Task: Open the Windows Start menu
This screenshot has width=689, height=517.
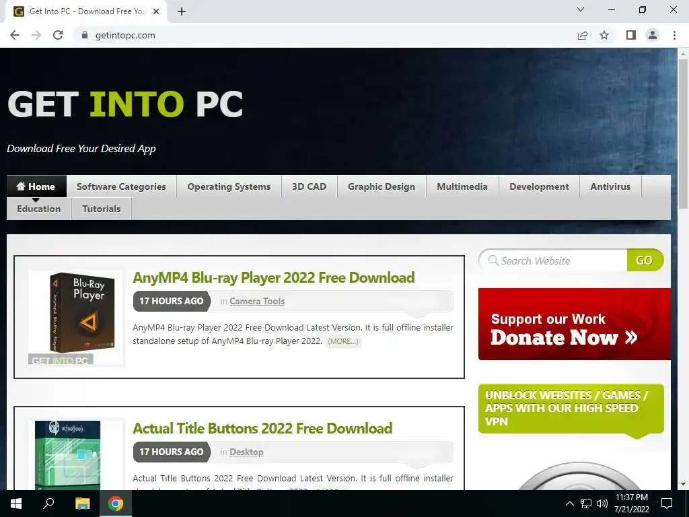Action: click(16, 504)
